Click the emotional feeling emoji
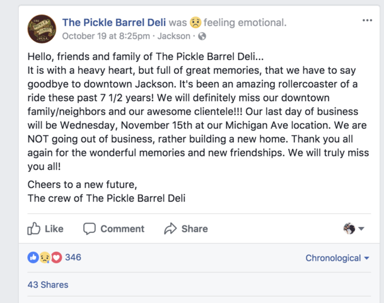This screenshot has height=303, width=384. point(195,23)
